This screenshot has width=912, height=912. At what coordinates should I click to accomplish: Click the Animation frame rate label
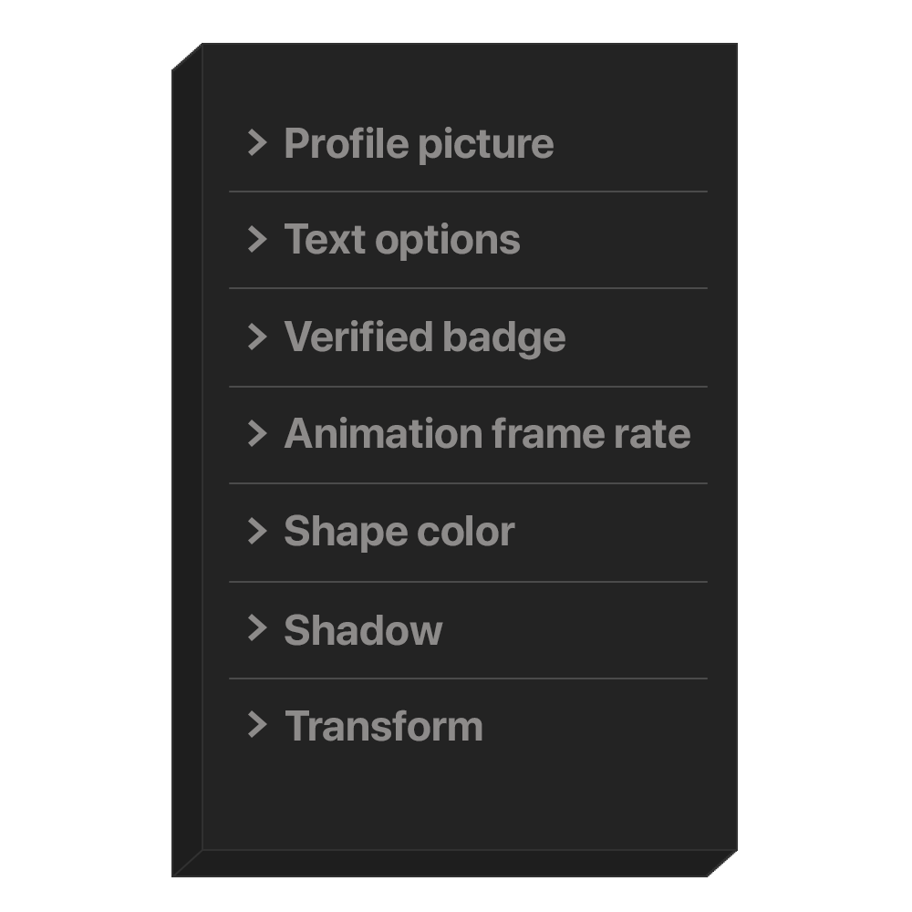coord(487,434)
